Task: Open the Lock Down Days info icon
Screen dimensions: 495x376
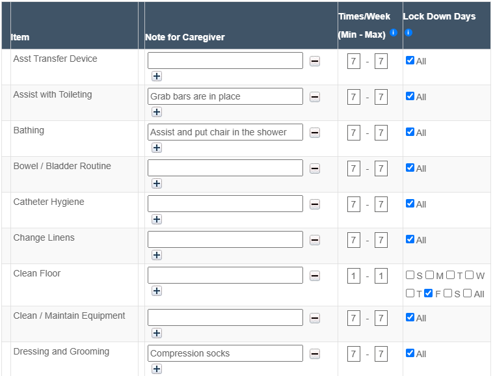Action: point(408,33)
